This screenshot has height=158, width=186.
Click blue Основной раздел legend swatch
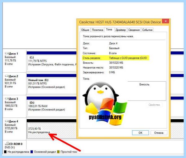pos(32,152)
